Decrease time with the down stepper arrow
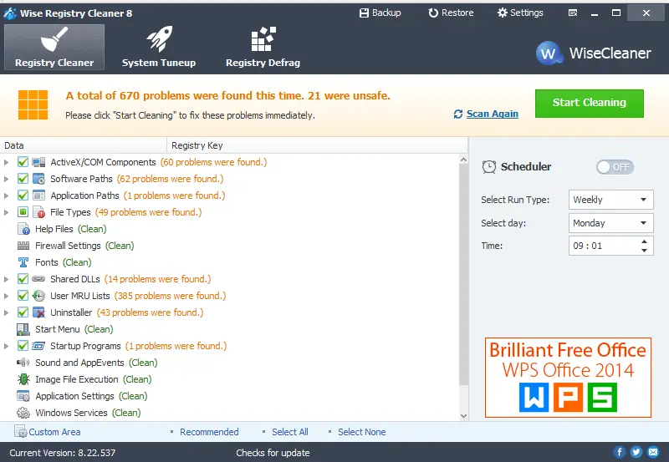 644,251
